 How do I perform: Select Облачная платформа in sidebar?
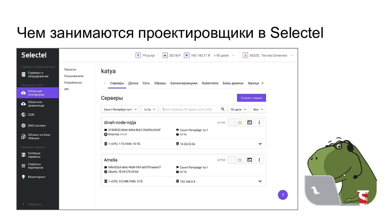click(38, 93)
